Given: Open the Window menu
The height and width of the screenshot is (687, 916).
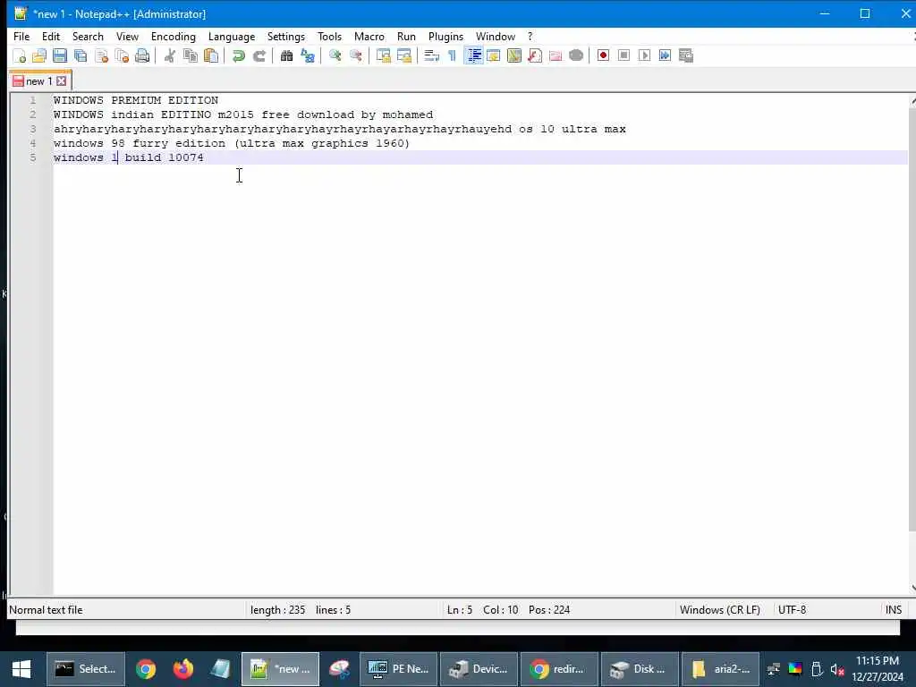Looking at the screenshot, I should point(496,36).
